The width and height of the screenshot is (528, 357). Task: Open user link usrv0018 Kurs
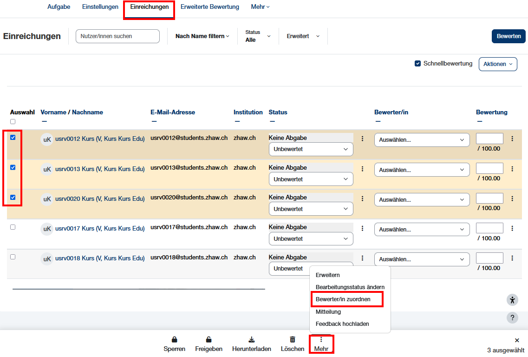100,258
